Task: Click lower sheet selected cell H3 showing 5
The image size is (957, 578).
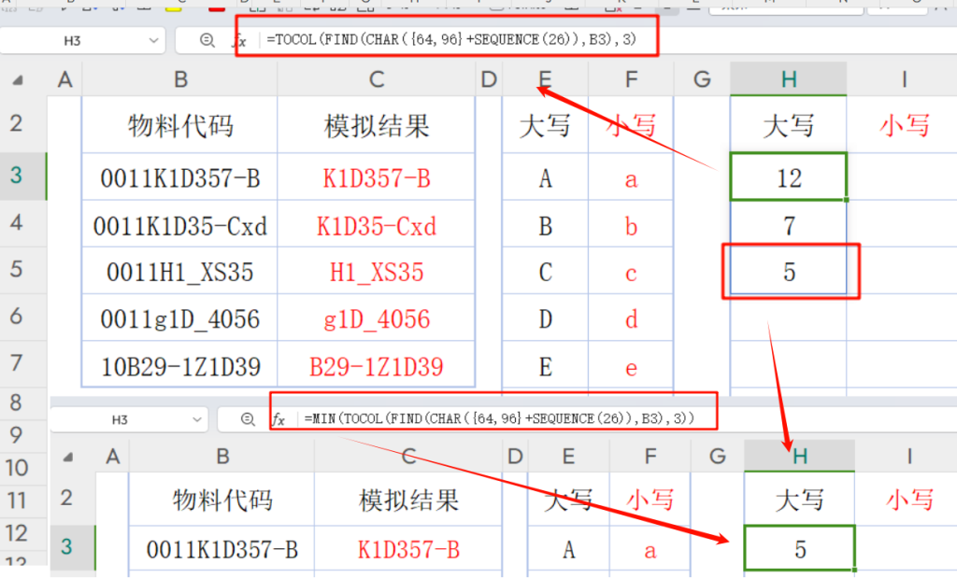Action: click(800, 549)
